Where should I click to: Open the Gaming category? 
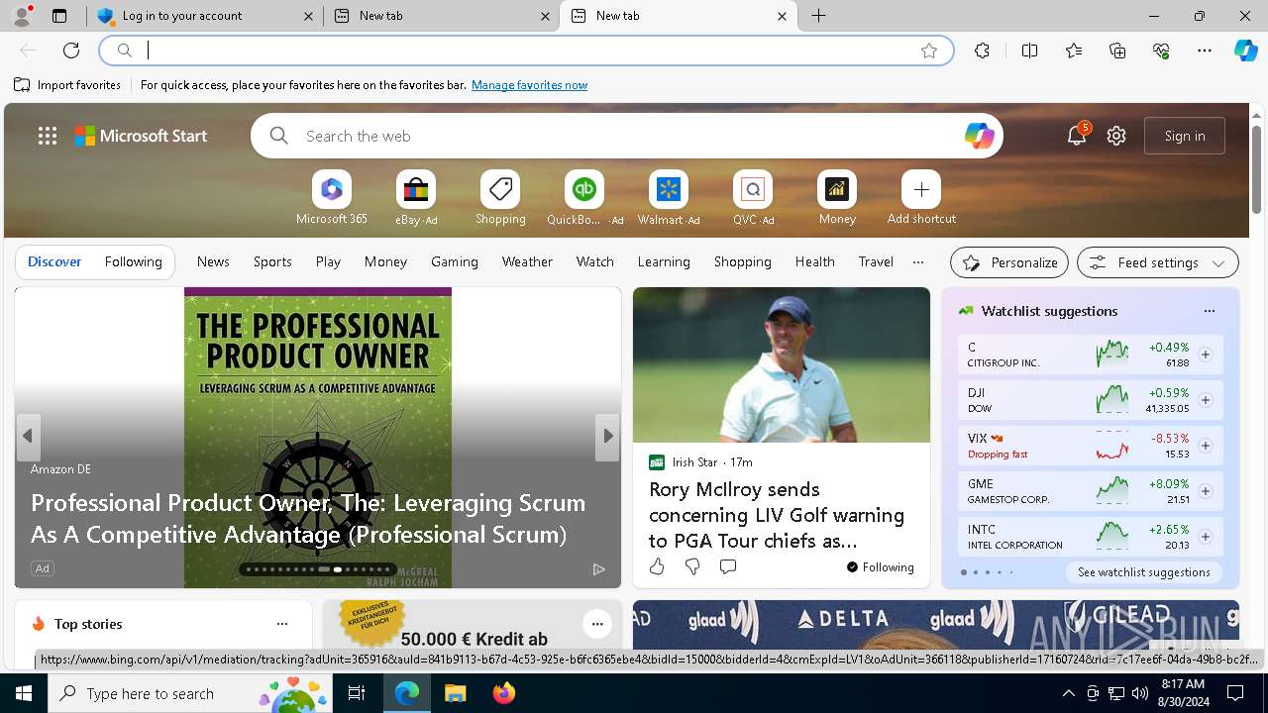(x=455, y=261)
